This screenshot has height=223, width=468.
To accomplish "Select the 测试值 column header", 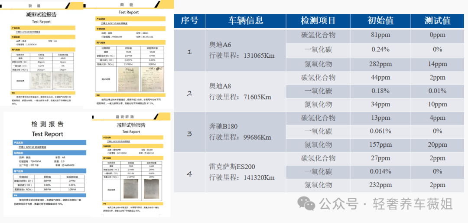I will click(437, 21).
